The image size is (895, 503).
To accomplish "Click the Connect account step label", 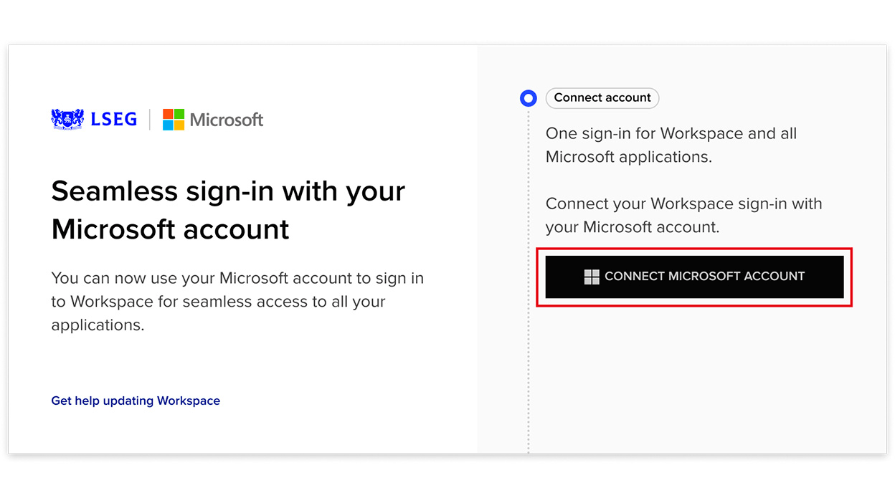I will tap(602, 98).
